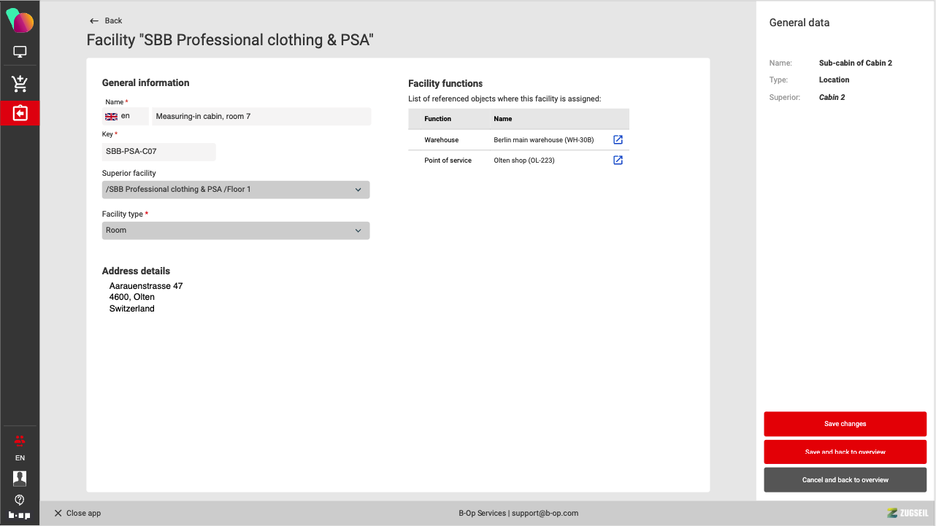The image size is (936, 526).
Task: Open the add-to-cart sidebar icon
Action: [20, 84]
